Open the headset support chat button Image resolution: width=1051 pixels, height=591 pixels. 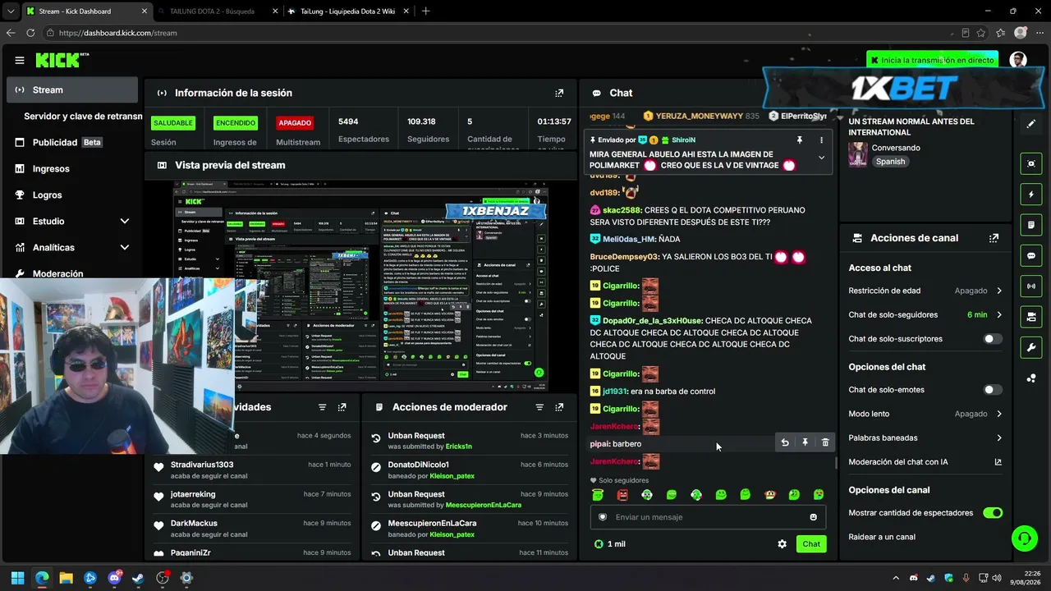[1024, 538]
